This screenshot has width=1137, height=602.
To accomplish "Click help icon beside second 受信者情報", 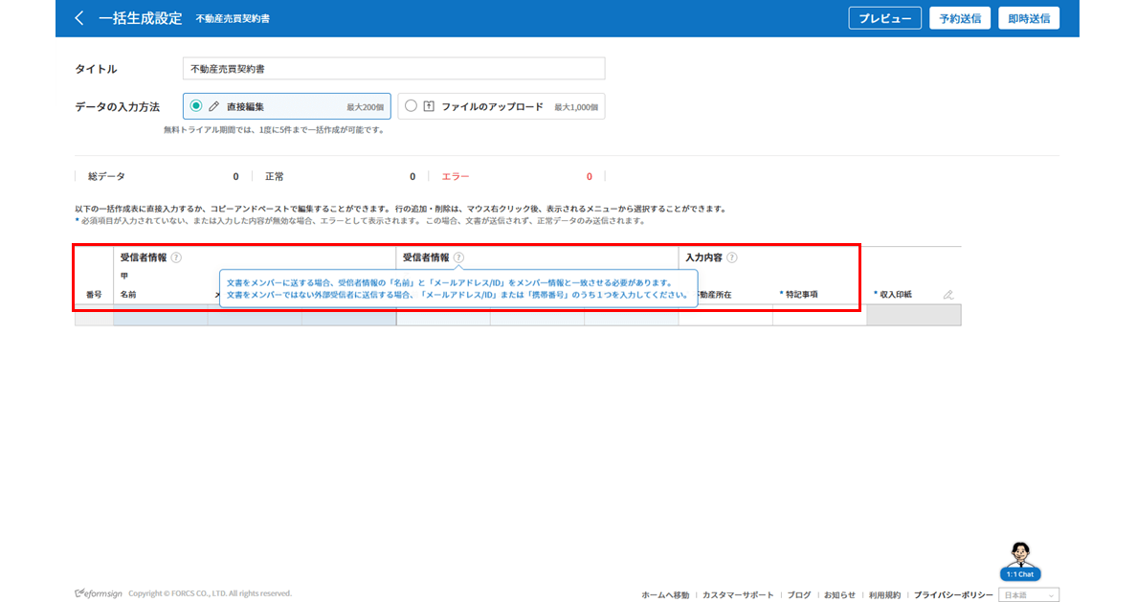I will point(459,257).
